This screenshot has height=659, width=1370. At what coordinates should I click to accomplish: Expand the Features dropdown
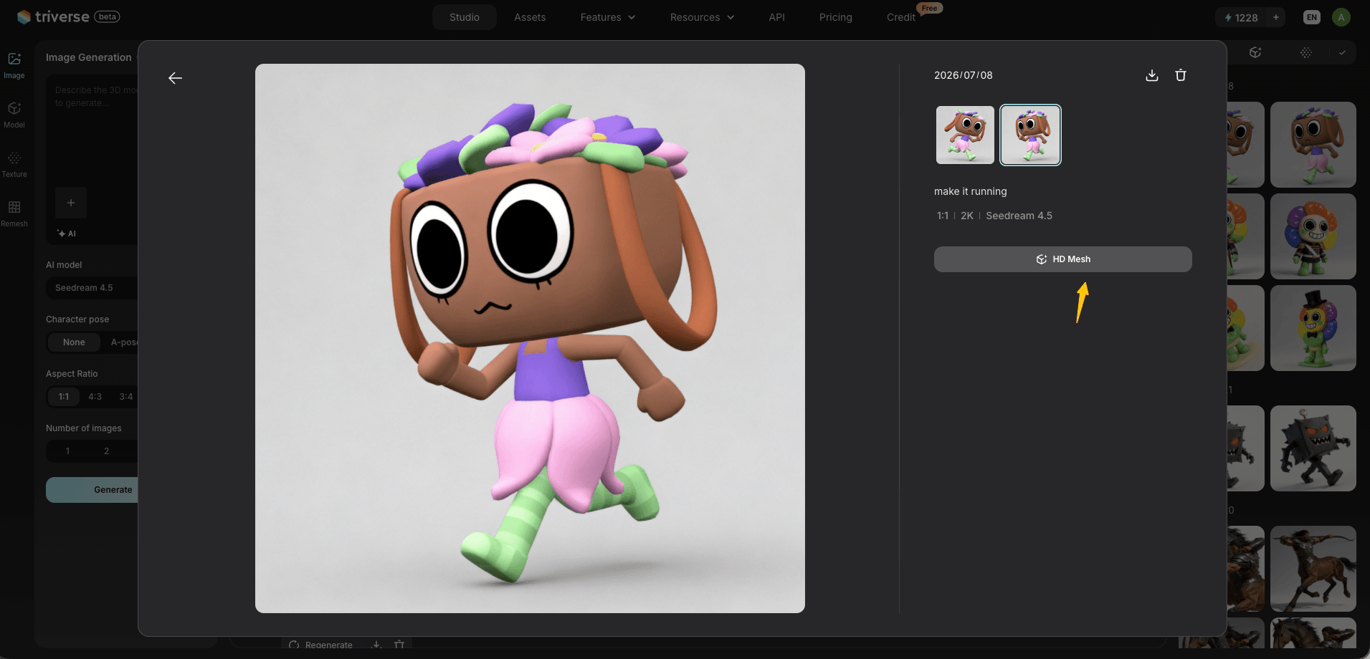608,17
